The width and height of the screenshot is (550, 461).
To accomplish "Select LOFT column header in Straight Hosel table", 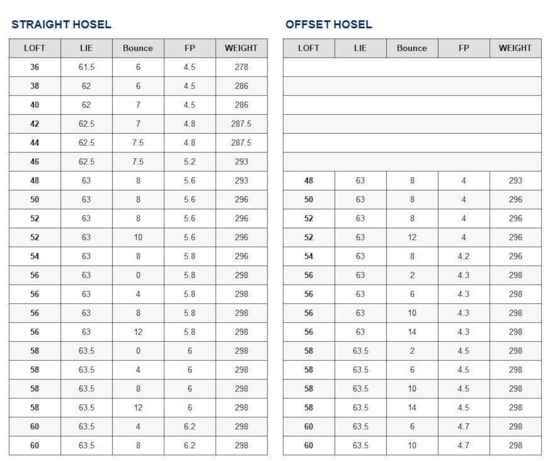I will click(x=35, y=48).
